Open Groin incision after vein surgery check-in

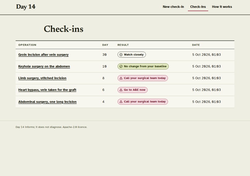click(43, 55)
